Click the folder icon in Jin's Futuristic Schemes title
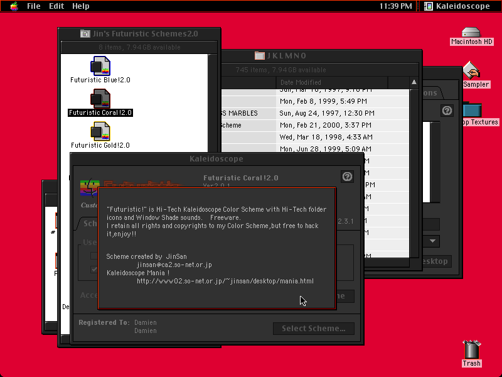502x377 pixels. pos(85,33)
